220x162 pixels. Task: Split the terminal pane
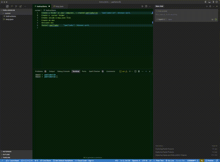click(135, 71)
